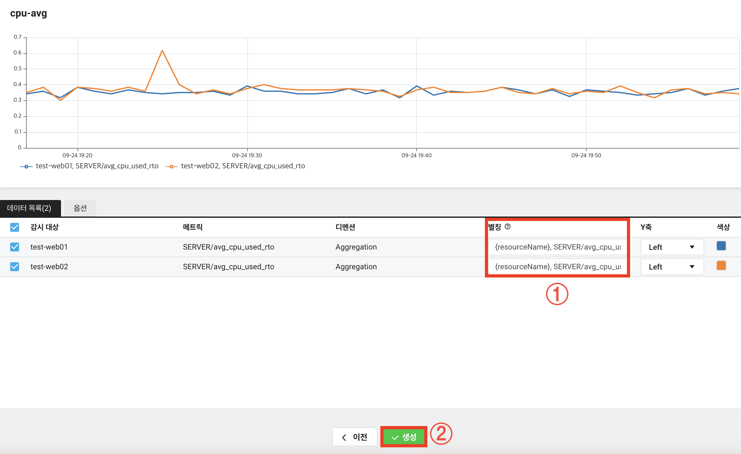Open blue color swatch for test-web01
Image resolution: width=741 pixels, height=454 pixels.
tap(721, 246)
